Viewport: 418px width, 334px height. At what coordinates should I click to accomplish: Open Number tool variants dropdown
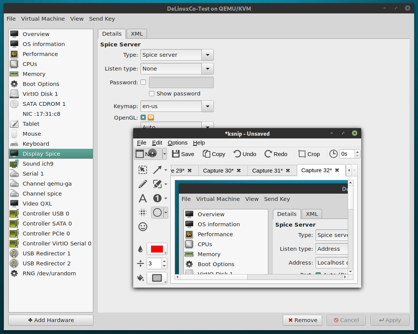point(166,198)
